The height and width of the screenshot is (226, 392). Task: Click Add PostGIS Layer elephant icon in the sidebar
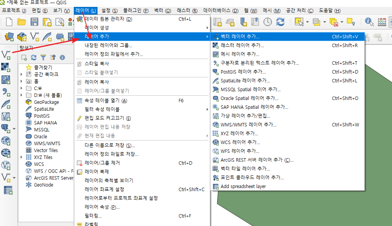point(5,129)
